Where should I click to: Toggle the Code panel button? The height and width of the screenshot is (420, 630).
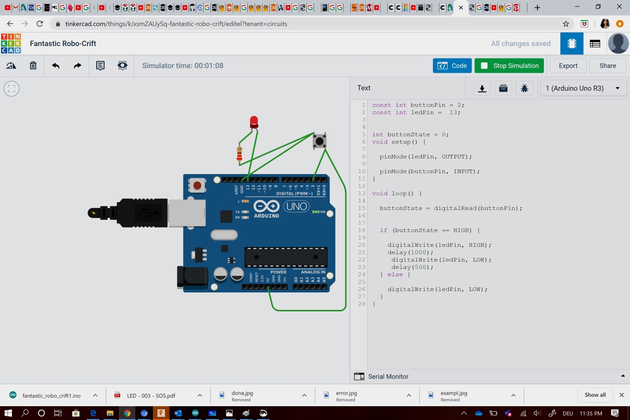tap(452, 65)
